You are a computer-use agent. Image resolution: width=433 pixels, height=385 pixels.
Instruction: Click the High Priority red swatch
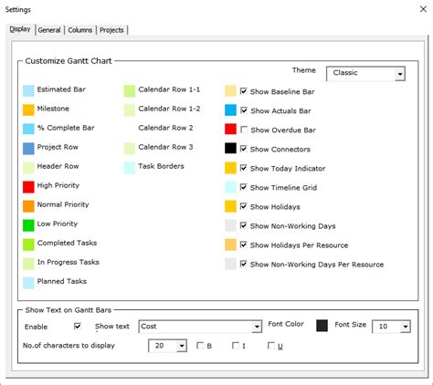[x=28, y=187]
